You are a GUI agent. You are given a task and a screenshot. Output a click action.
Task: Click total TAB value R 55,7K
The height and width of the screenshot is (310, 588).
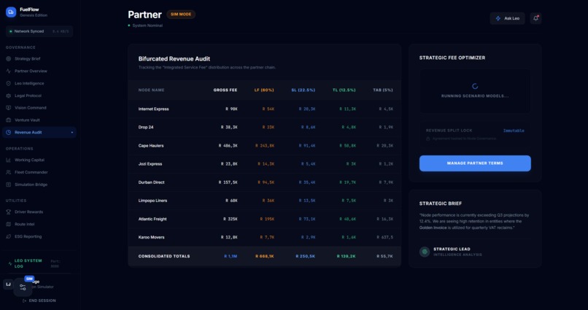pos(384,257)
